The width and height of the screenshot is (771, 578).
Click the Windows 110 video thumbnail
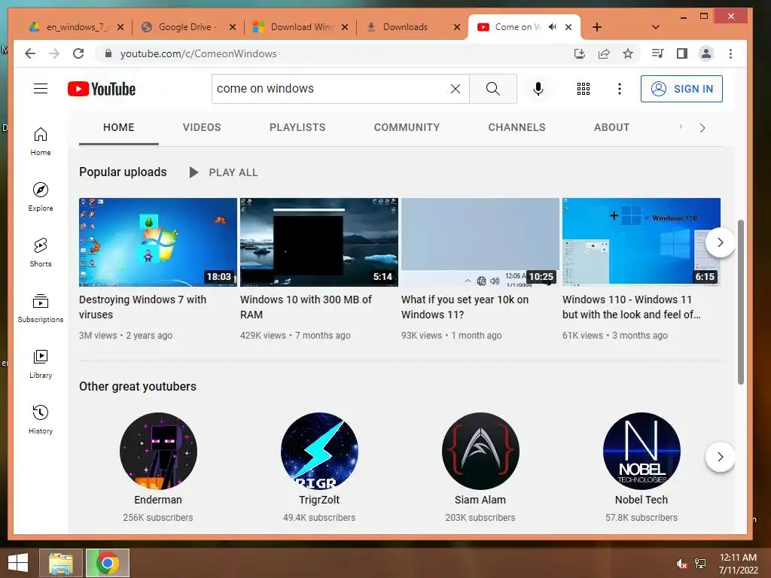[x=641, y=242]
